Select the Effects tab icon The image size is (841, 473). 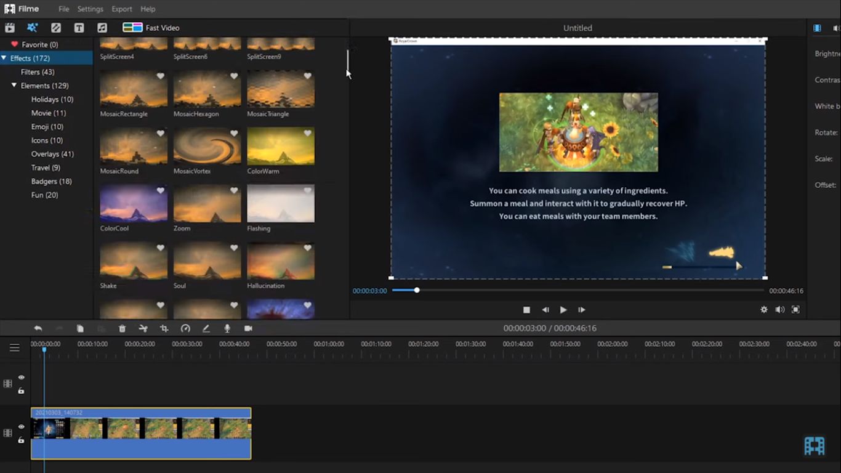point(33,28)
